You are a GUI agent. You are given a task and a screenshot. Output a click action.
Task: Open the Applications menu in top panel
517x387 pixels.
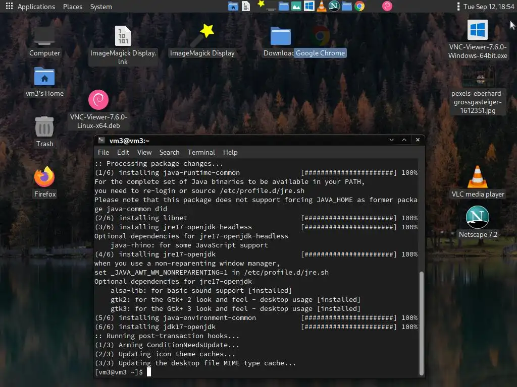point(36,7)
